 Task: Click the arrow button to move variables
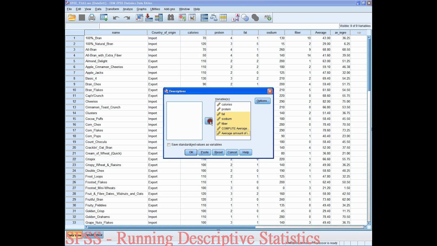coord(209,121)
